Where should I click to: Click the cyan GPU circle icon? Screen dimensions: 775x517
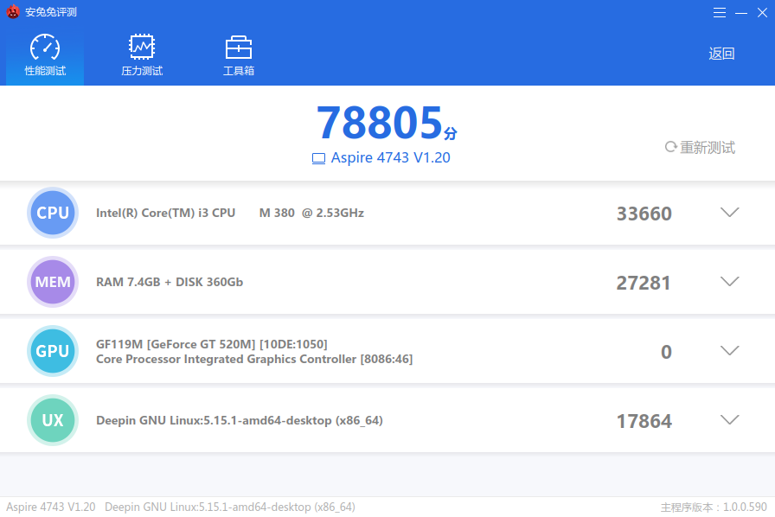(x=53, y=351)
